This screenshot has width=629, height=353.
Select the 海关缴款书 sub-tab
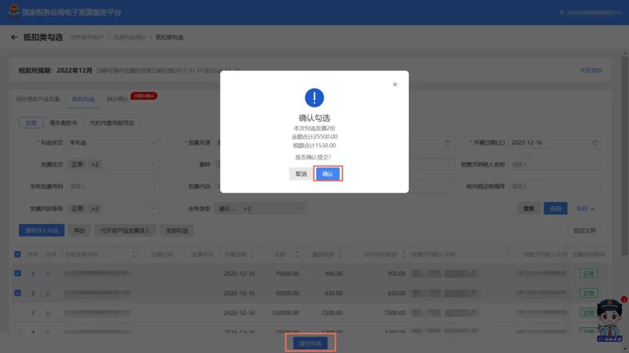click(63, 123)
